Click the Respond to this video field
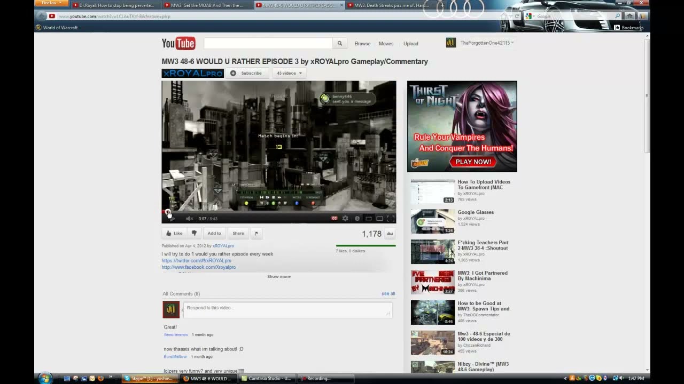This screenshot has width=684, height=384. pyautogui.click(x=288, y=310)
